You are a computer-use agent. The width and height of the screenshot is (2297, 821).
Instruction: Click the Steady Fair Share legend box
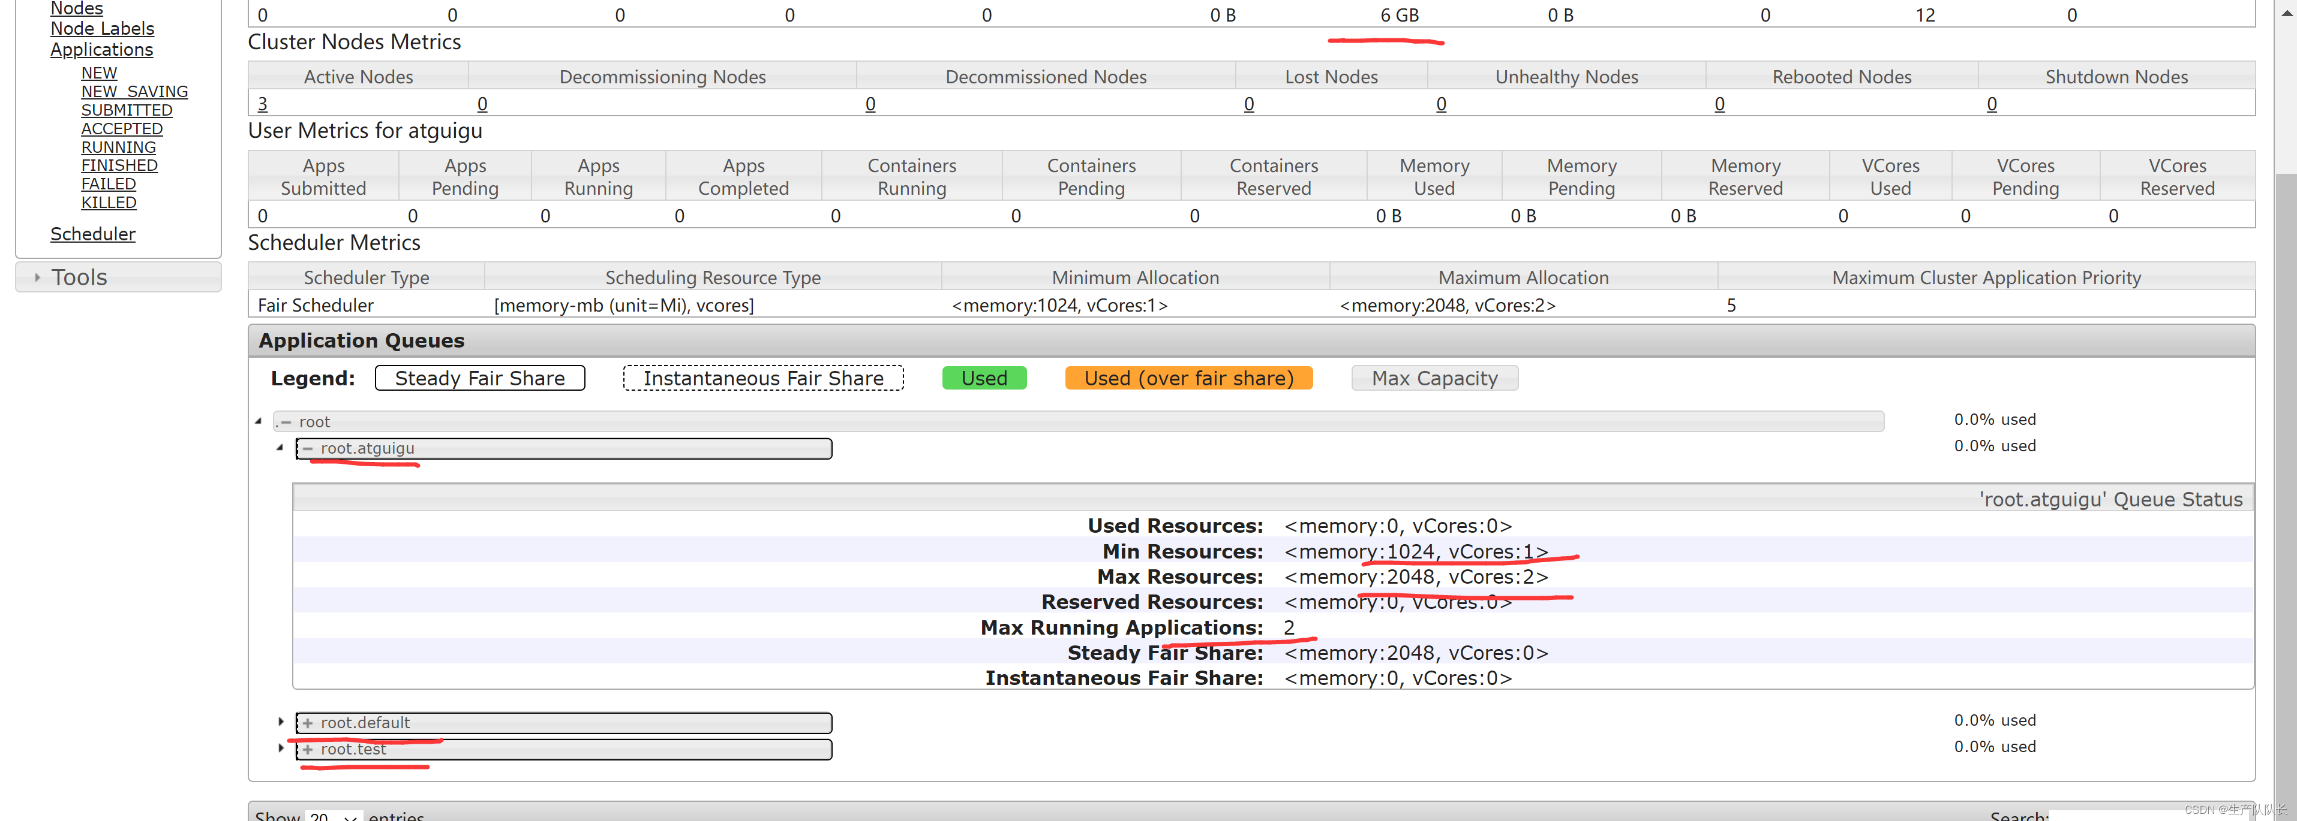480,379
